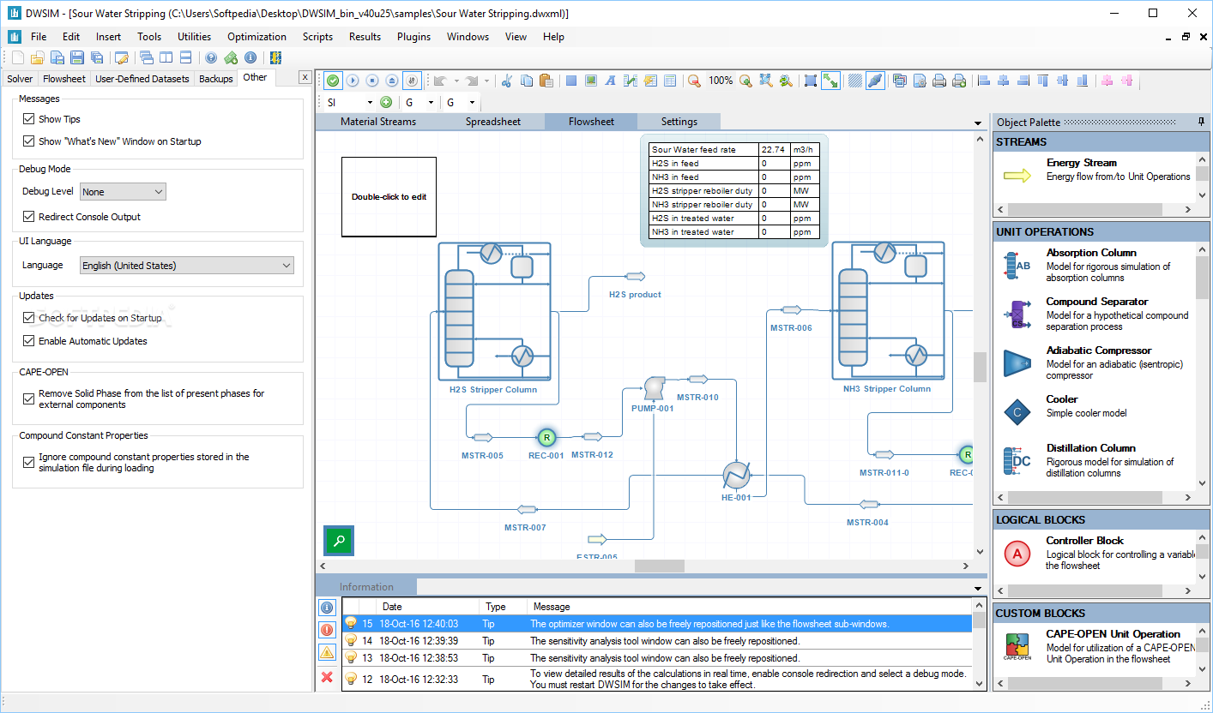Screen dimensions: 1213x713
Task: Align objects left icon
Action: (984, 81)
